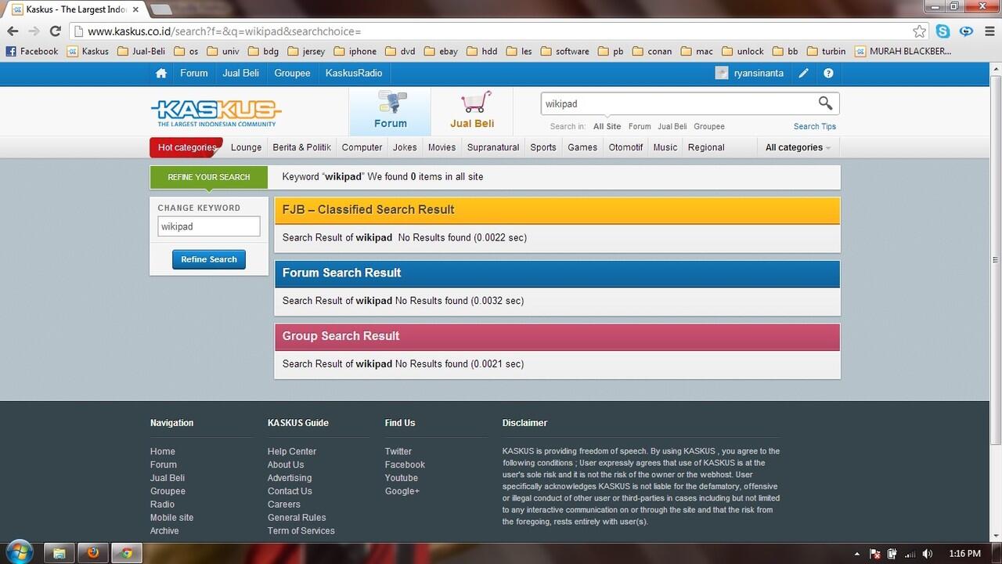Click the Search Tips link
The height and width of the screenshot is (564, 1002).
click(x=815, y=126)
